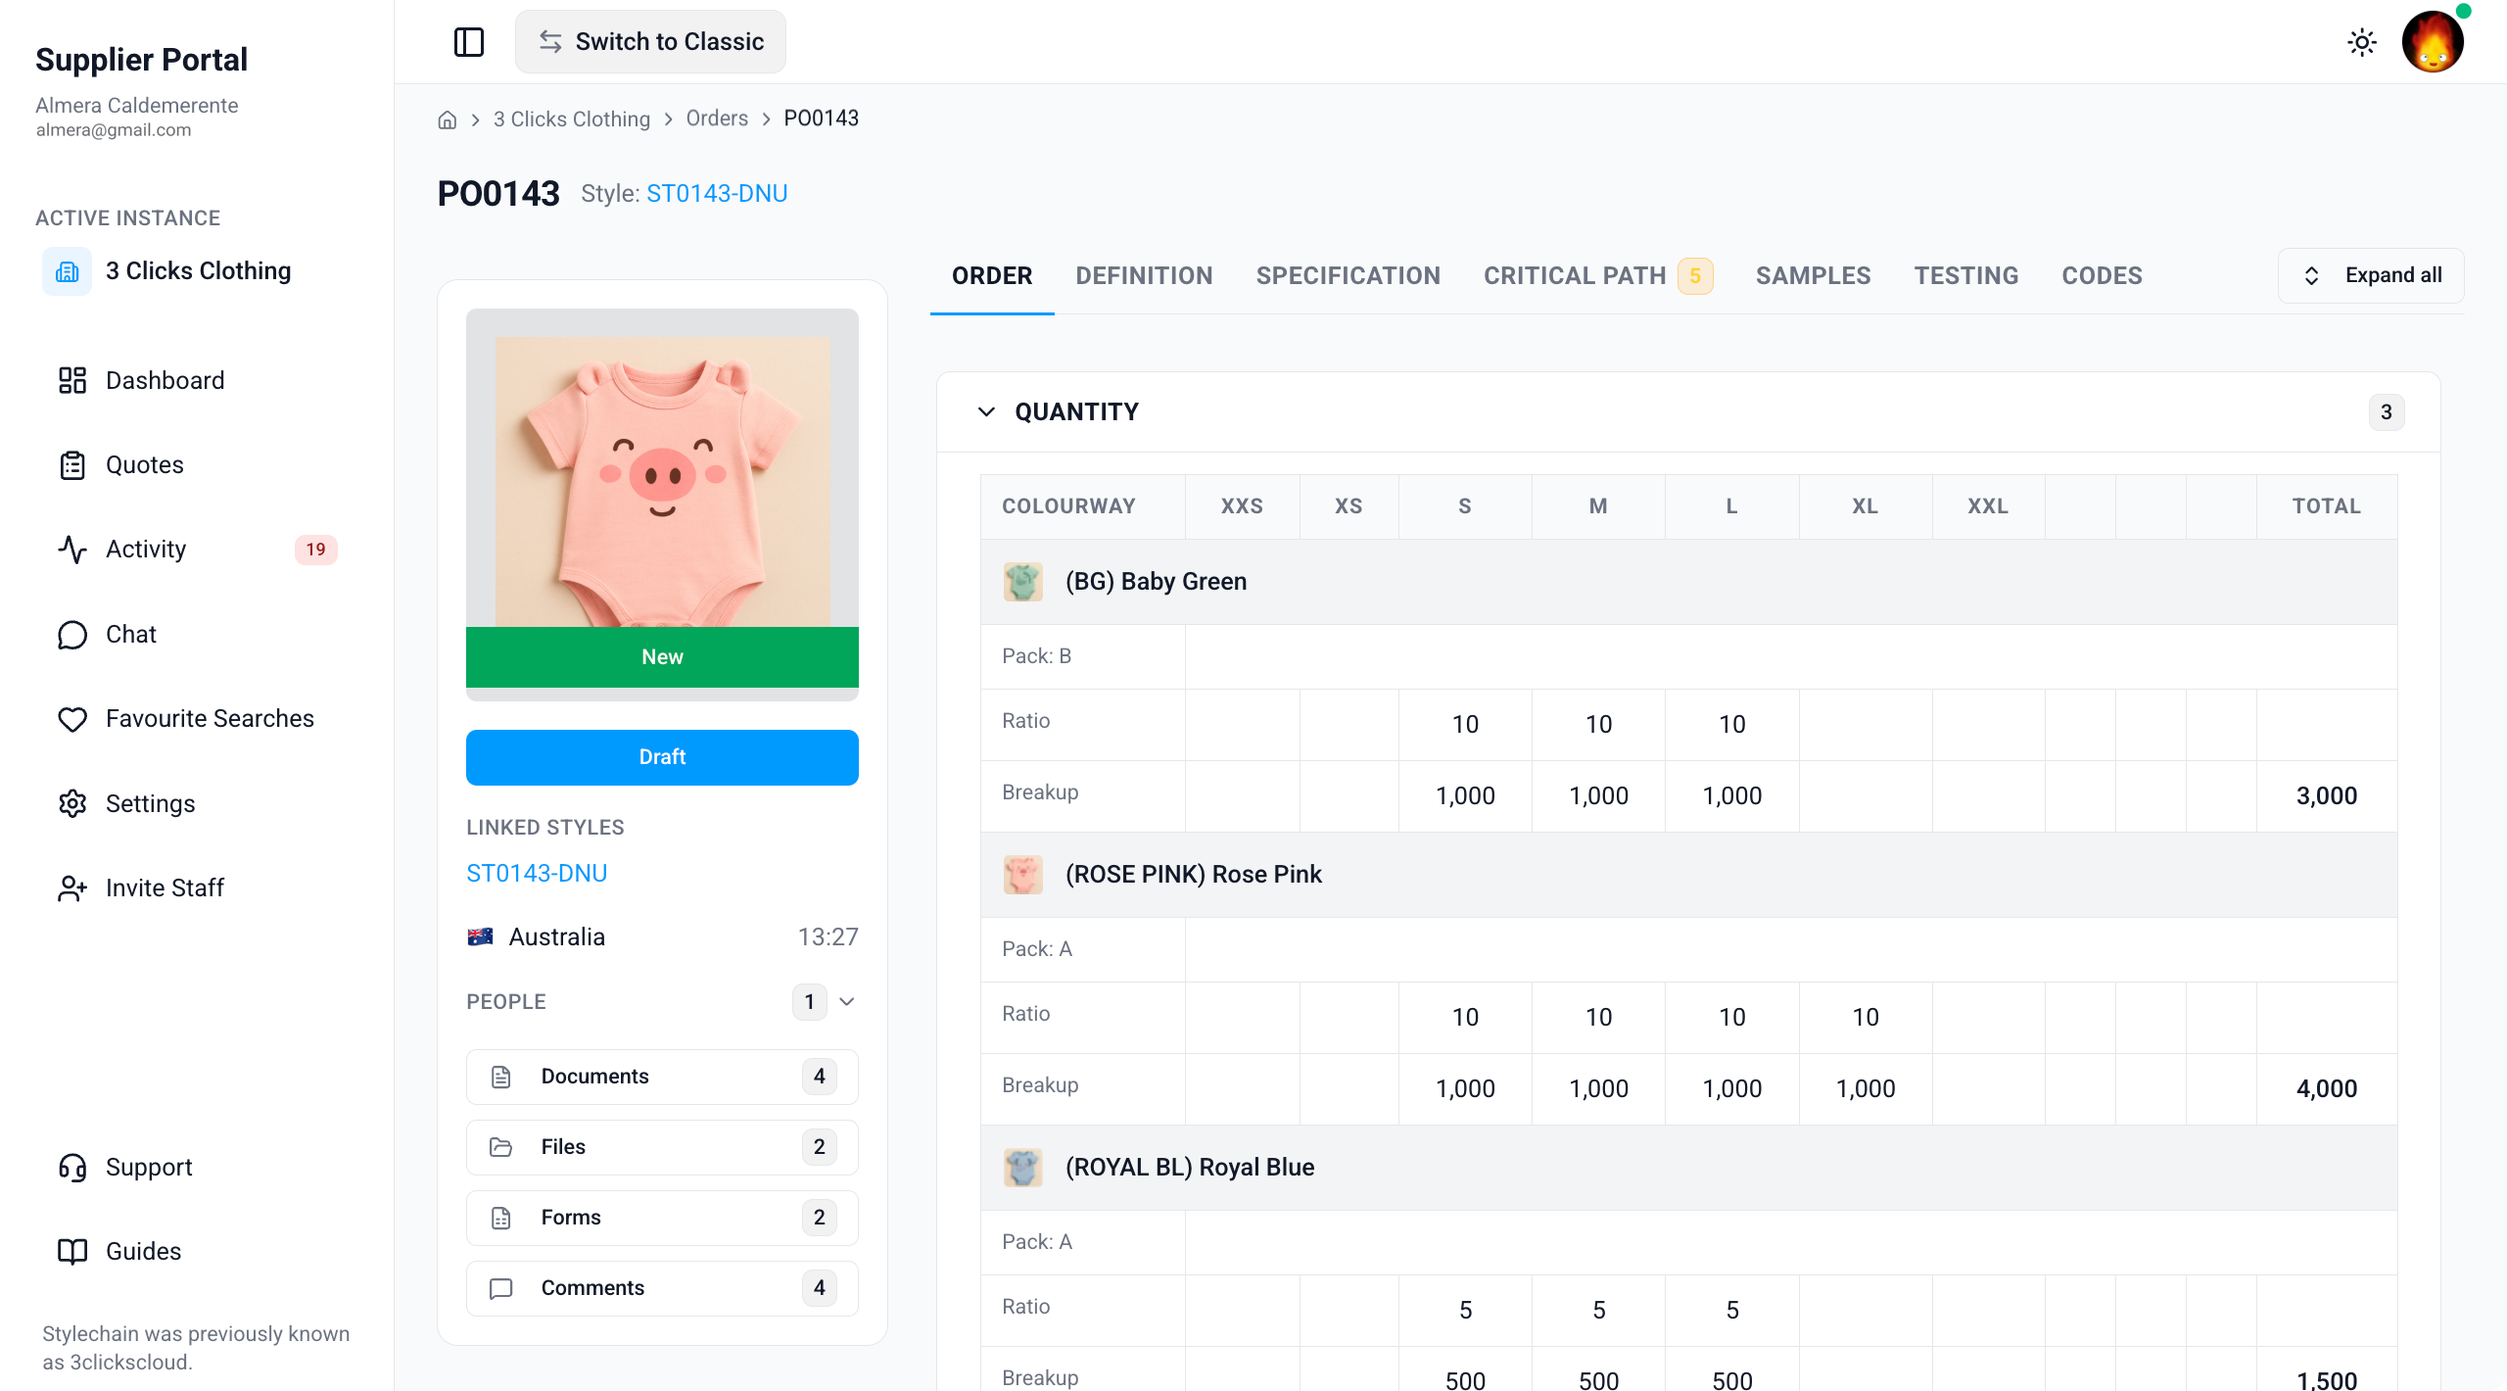Switch to the SAMPLES tab
Viewport: 2507px width, 1391px height.
[1813, 276]
